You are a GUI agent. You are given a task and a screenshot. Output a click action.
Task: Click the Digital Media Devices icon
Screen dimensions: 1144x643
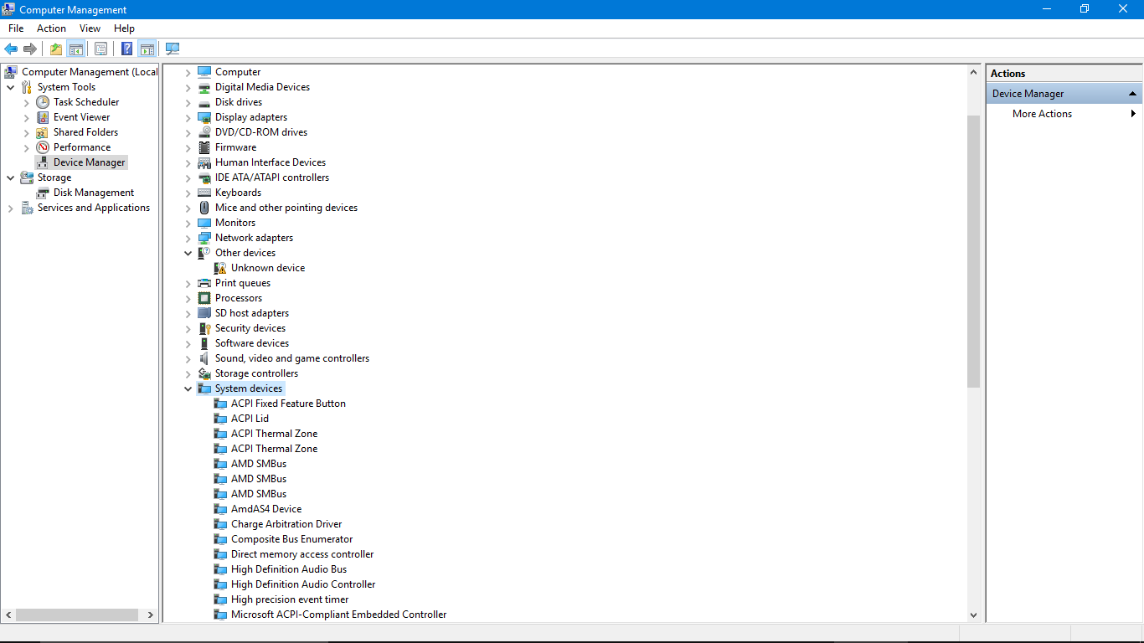click(204, 87)
